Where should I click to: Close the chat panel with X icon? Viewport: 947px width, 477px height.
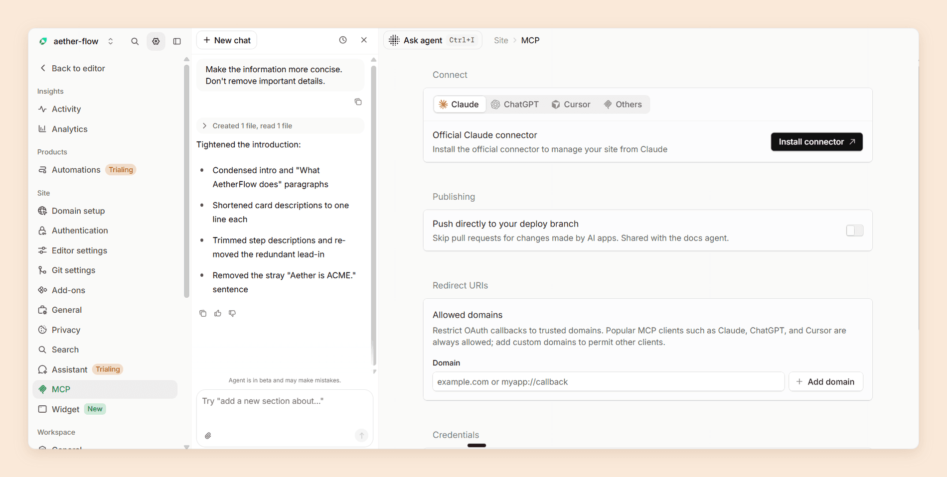tap(364, 40)
